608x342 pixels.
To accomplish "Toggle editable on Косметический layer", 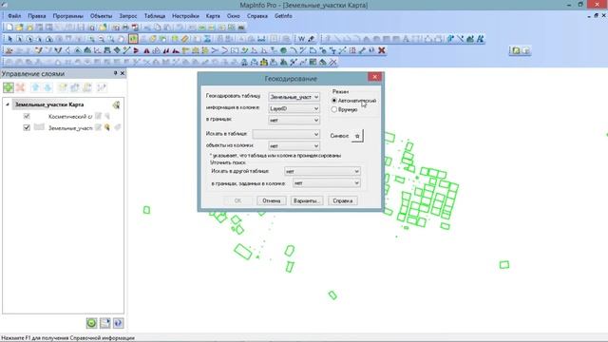I will (x=99, y=116).
